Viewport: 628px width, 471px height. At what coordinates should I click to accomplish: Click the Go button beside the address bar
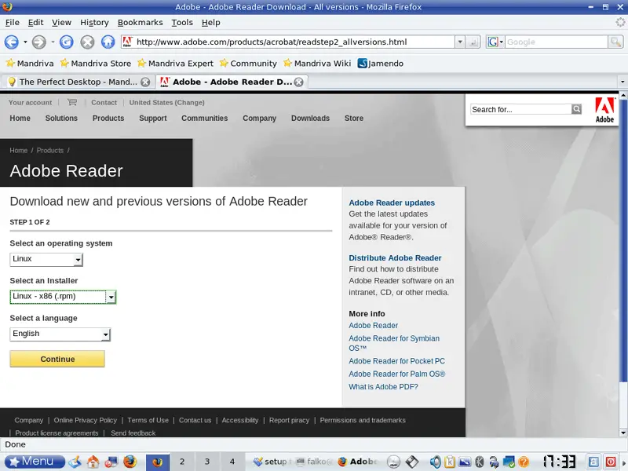(x=473, y=42)
